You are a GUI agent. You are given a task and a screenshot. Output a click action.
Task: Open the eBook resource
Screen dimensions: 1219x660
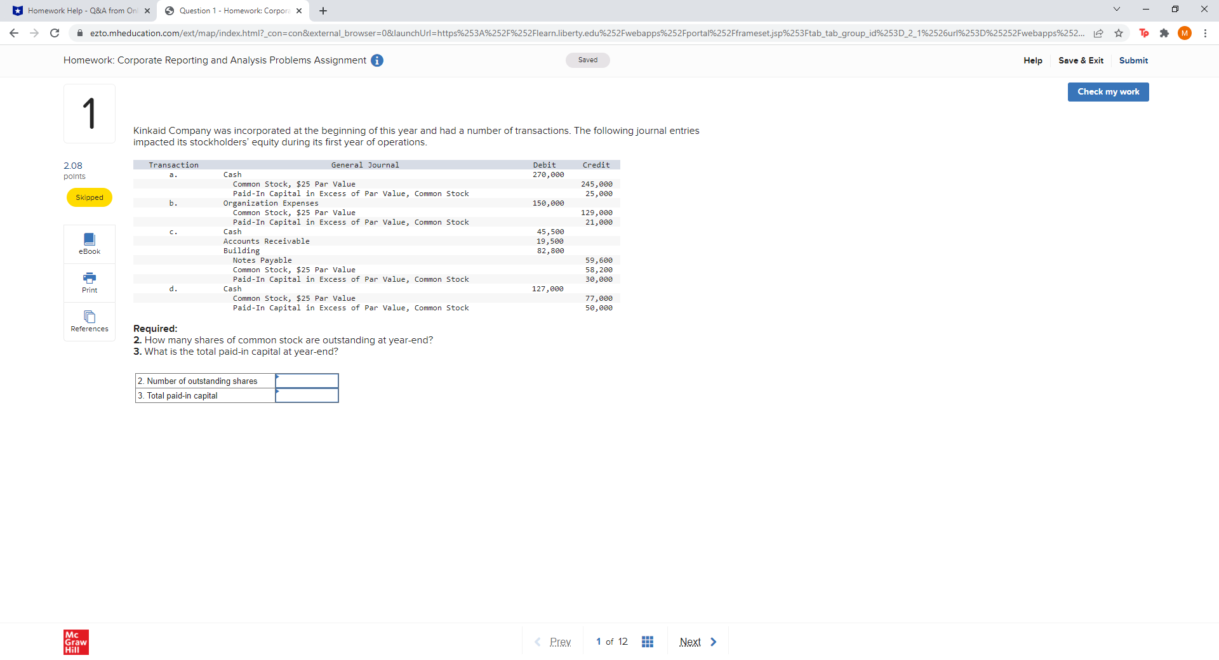click(x=90, y=244)
